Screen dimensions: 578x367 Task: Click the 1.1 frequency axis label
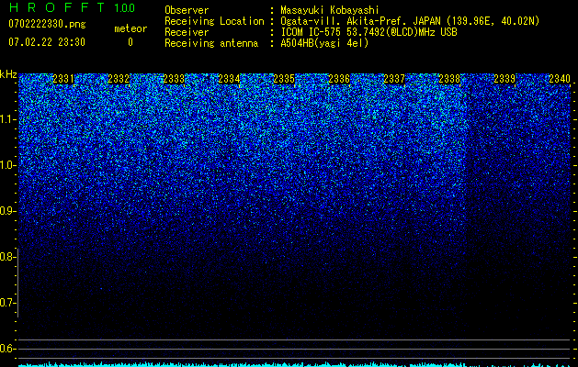7,119
